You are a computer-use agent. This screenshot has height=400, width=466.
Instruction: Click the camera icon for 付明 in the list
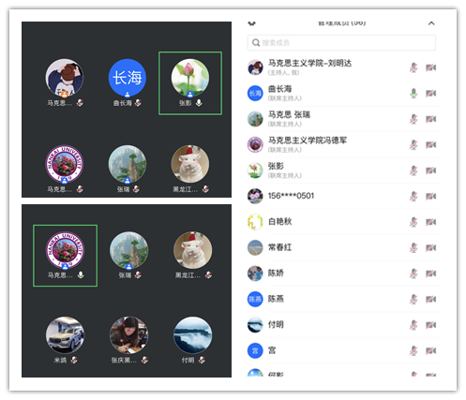[x=431, y=325]
